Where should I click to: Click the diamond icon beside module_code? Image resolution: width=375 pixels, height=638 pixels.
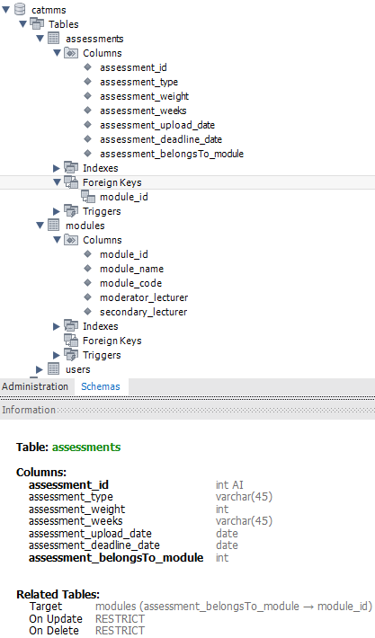(x=87, y=282)
